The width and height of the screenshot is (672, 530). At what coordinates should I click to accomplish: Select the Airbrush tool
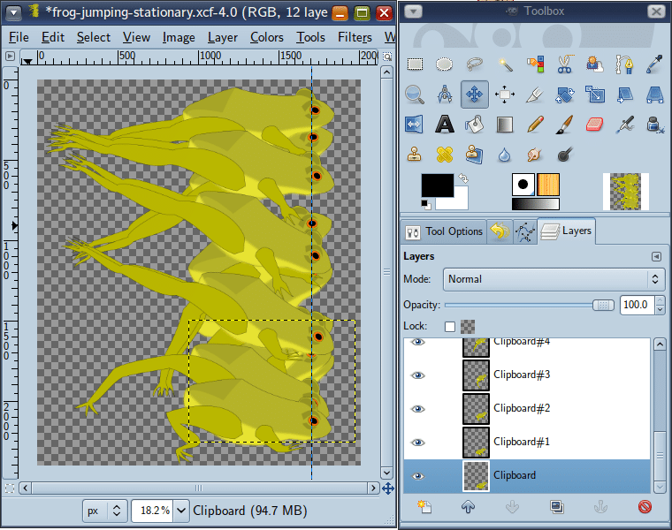coord(625,125)
